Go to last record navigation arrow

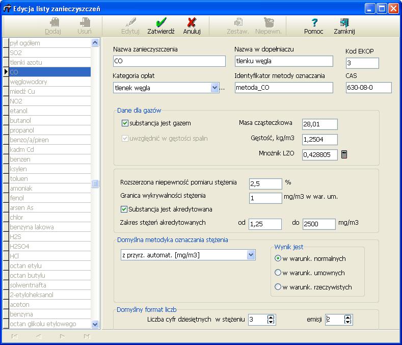(x=87, y=336)
